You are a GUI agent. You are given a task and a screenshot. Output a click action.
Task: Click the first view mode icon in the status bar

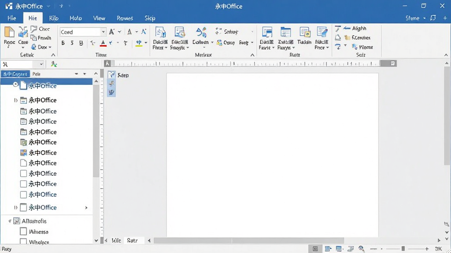click(315, 249)
